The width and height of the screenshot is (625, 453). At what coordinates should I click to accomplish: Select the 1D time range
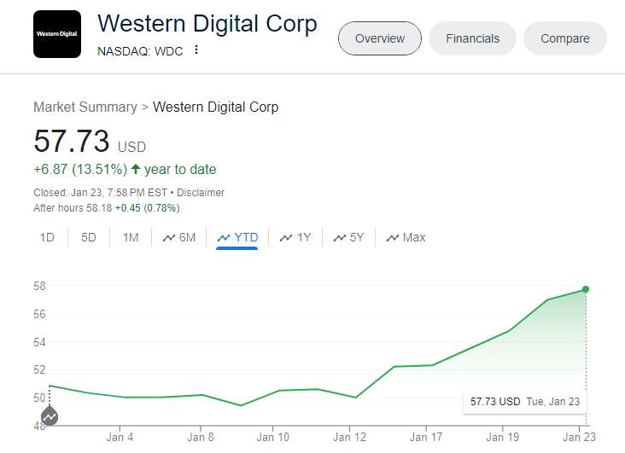47,237
